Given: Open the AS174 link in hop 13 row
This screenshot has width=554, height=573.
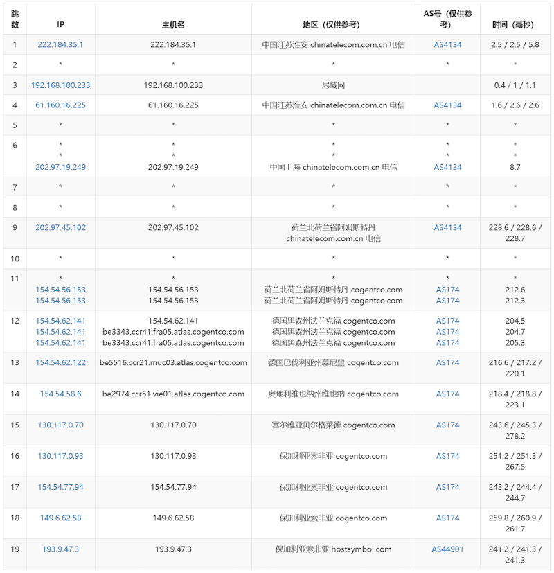Looking at the screenshot, I should [x=447, y=363].
